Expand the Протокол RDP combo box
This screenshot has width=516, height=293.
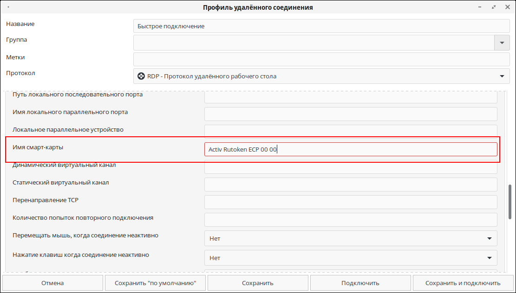click(321, 76)
